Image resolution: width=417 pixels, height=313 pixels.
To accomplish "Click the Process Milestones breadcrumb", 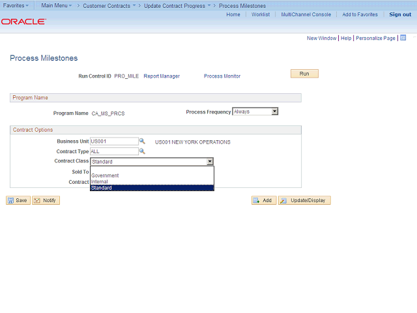I will click(242, 6).
